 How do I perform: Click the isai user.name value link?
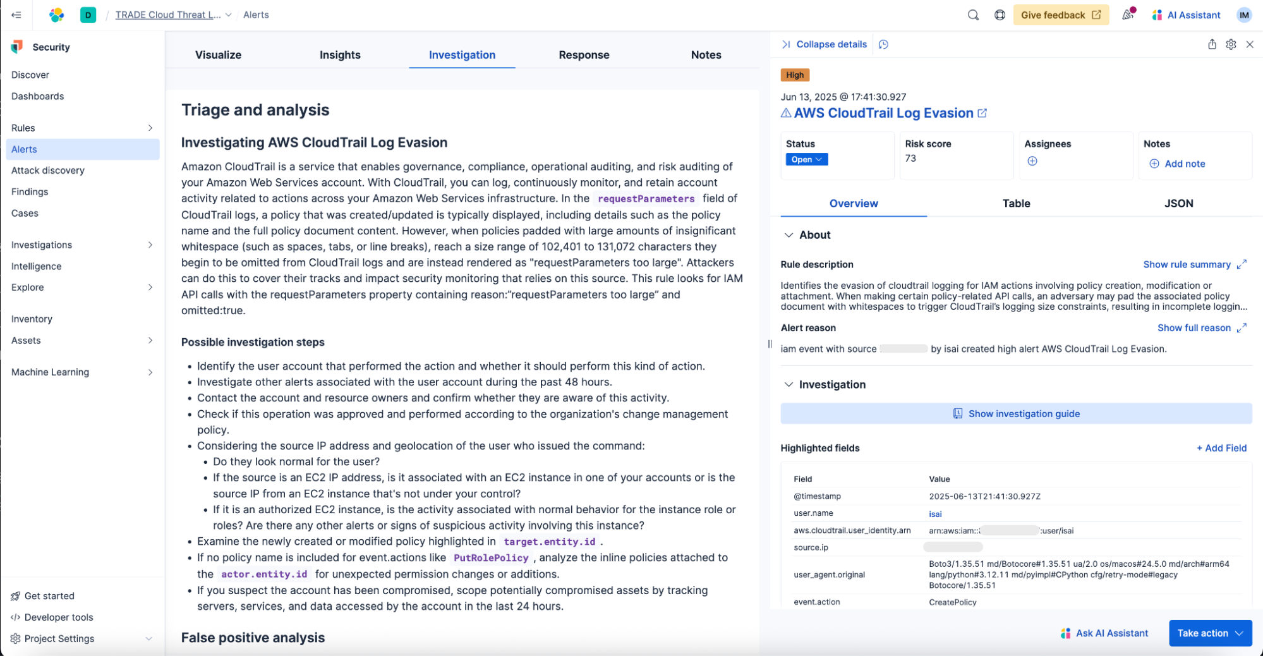[935, 514]
